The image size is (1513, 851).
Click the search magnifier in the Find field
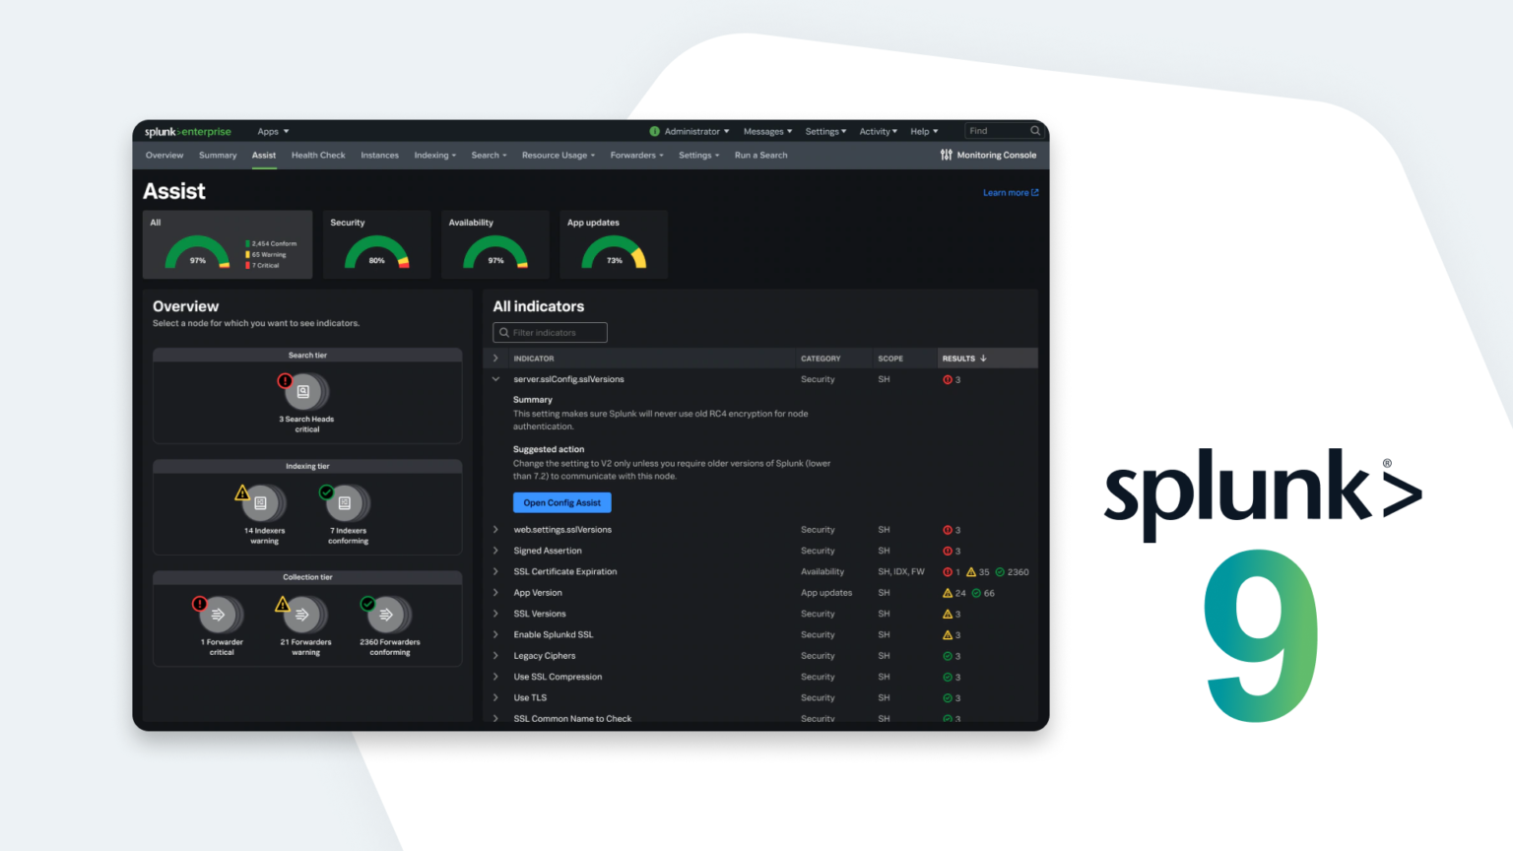1035,130
